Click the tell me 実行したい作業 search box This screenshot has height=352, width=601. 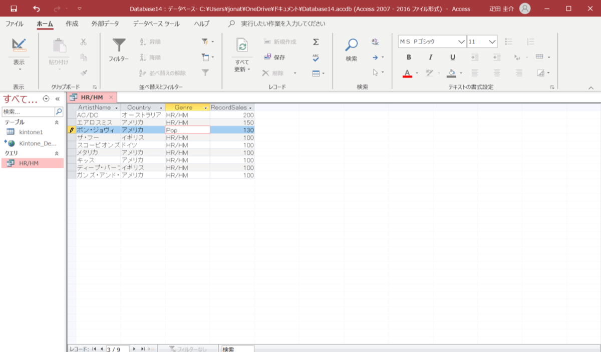[x=282, y=23]
